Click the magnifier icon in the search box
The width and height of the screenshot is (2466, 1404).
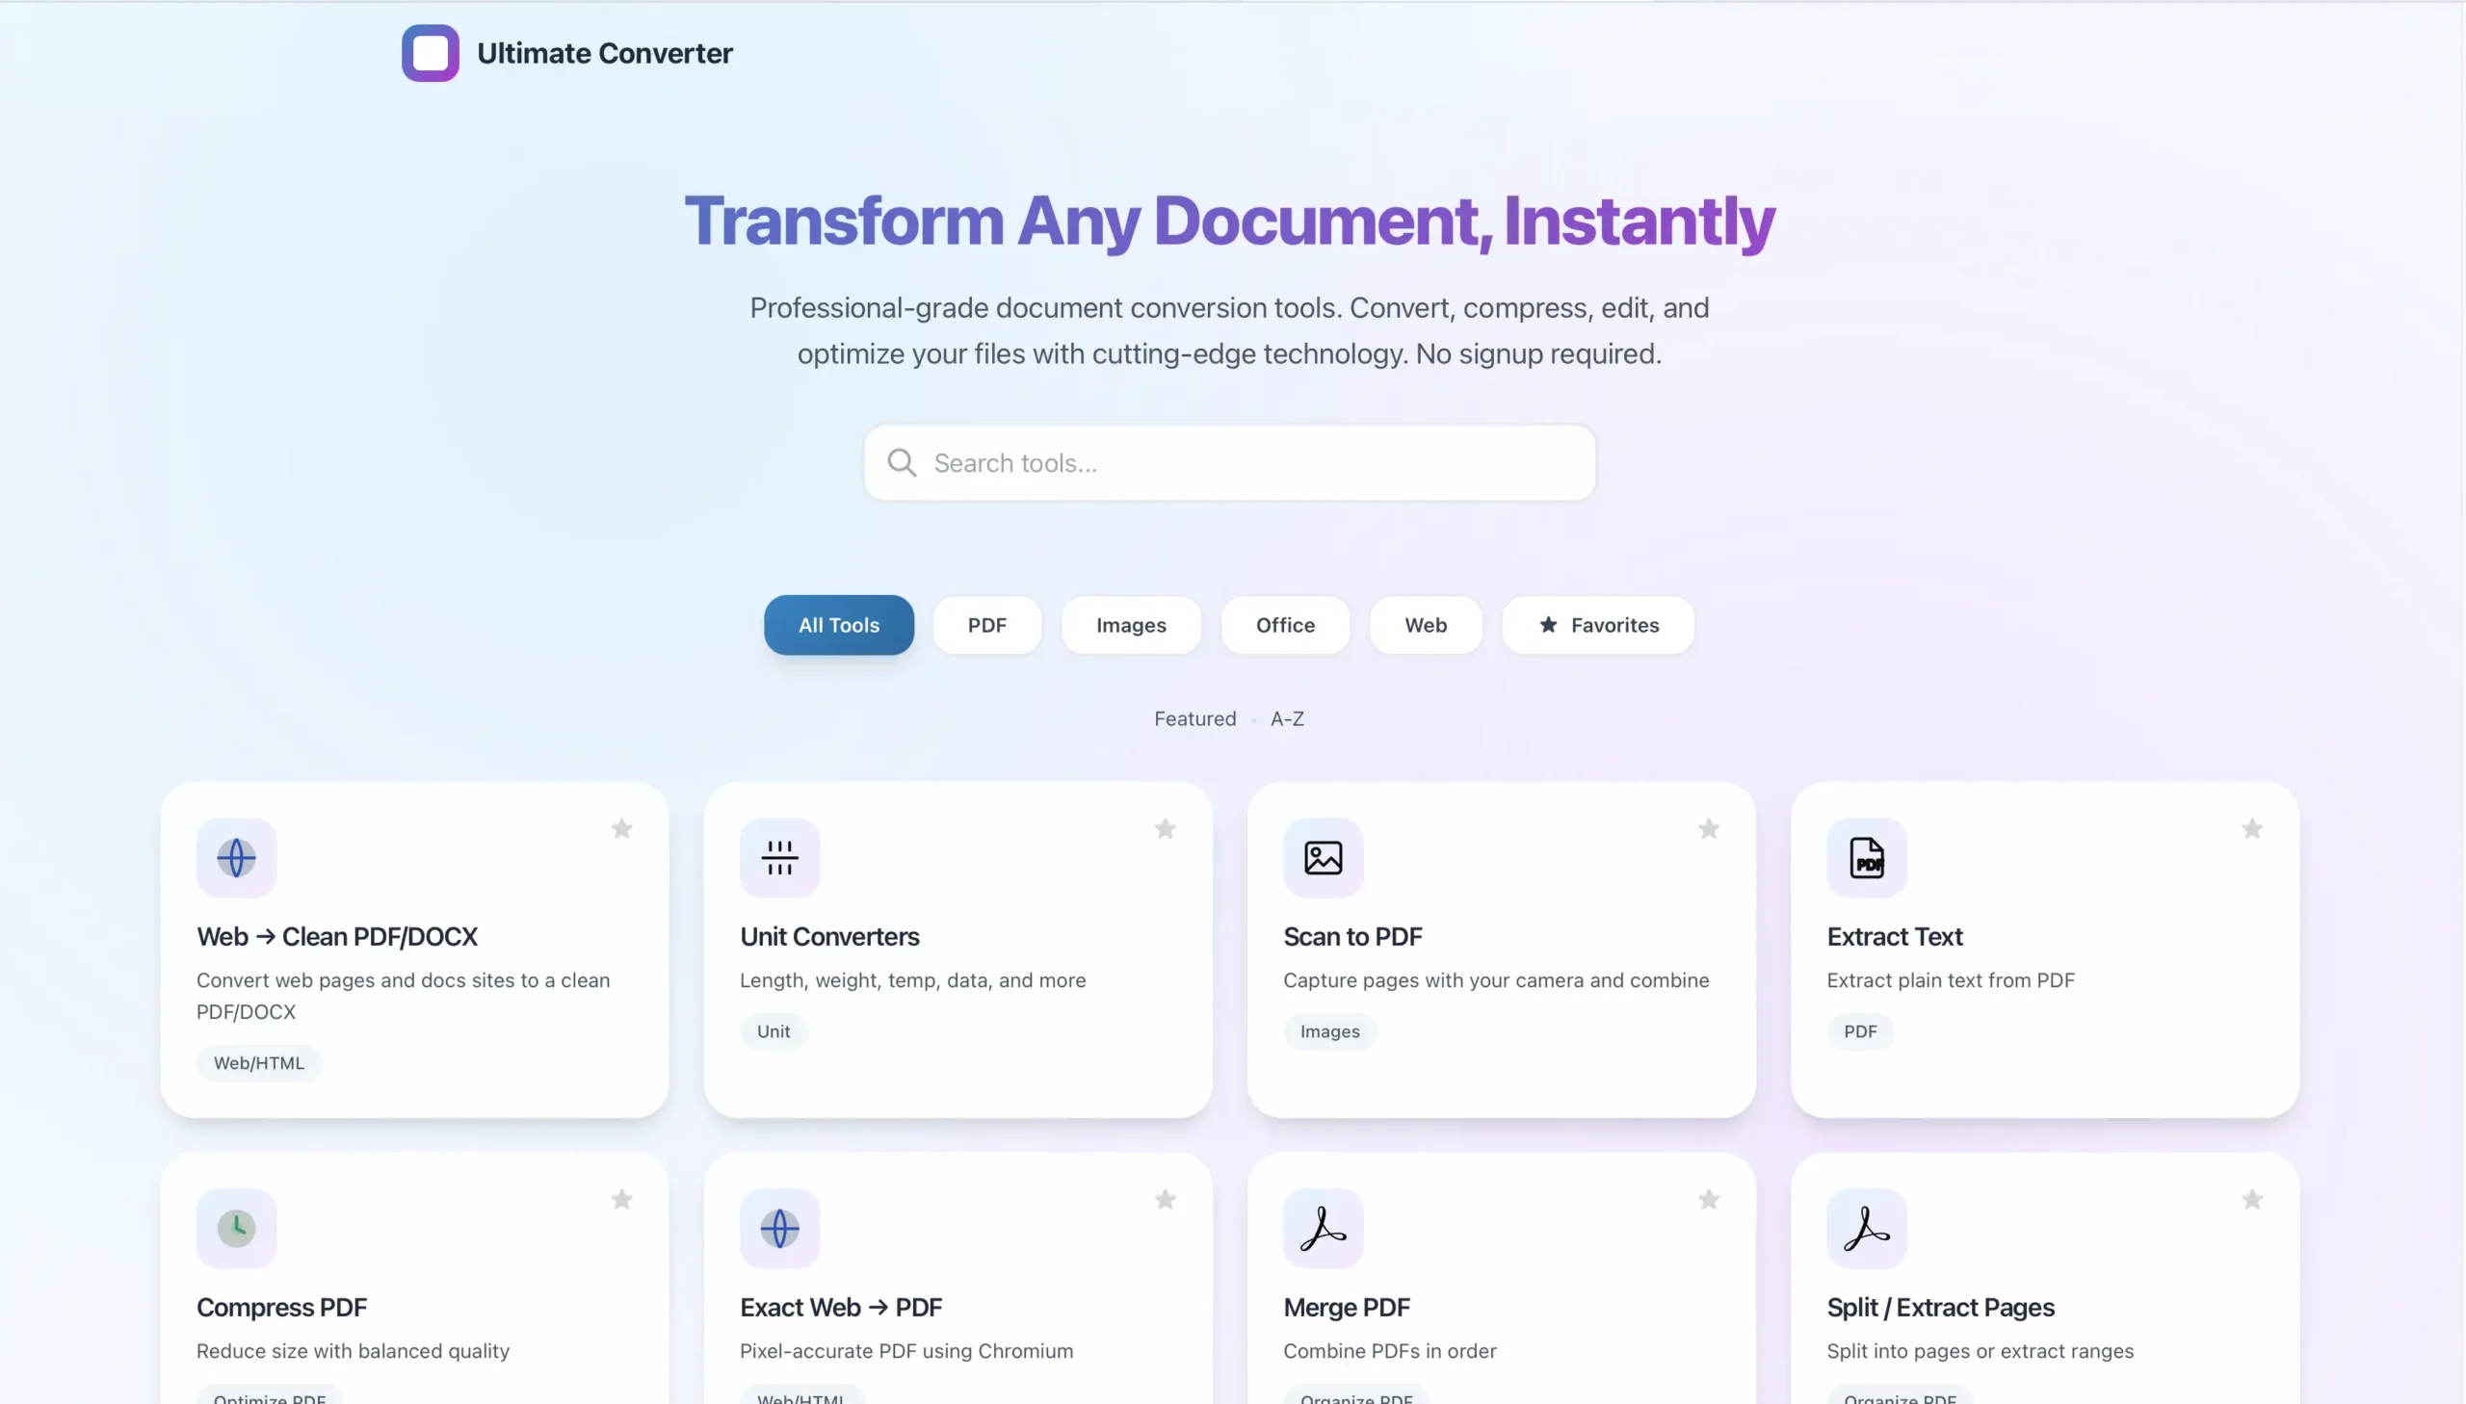click(902, 463)
